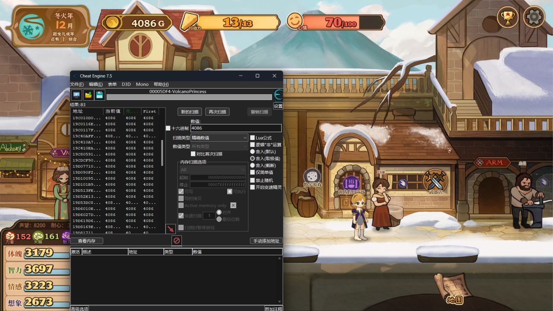553x311 pixels.
Task: Open the process selector computer icon
Action: 76,95
